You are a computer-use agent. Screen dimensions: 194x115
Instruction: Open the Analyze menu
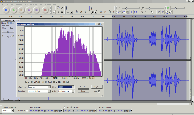(48, 4)
